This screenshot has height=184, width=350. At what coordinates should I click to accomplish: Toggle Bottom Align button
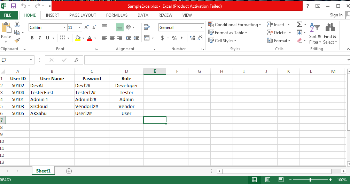(120, 27)
